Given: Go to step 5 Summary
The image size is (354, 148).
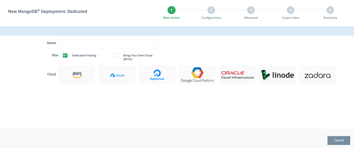Looking at the screenshot, I should (x=330, y=10).
